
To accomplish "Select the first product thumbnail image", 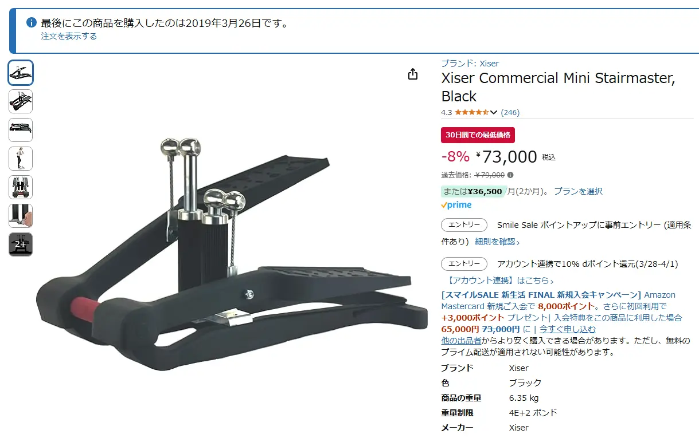I will (21, 73).
